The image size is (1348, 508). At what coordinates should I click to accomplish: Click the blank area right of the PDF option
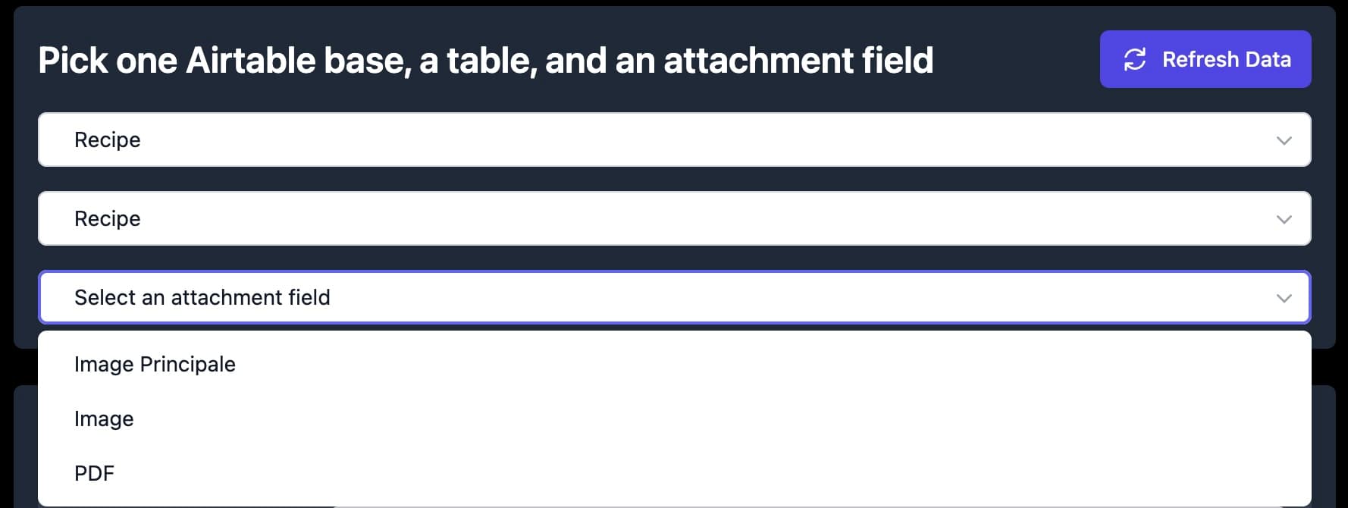(682, 474)
